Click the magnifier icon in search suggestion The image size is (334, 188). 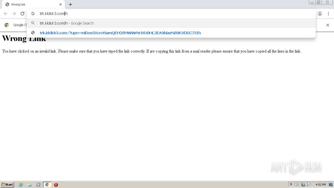coord(33,23)
